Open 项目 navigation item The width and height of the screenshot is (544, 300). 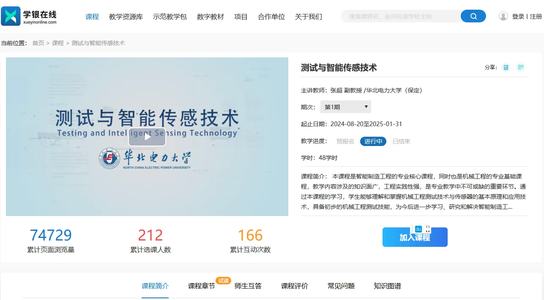pos(241,16)
